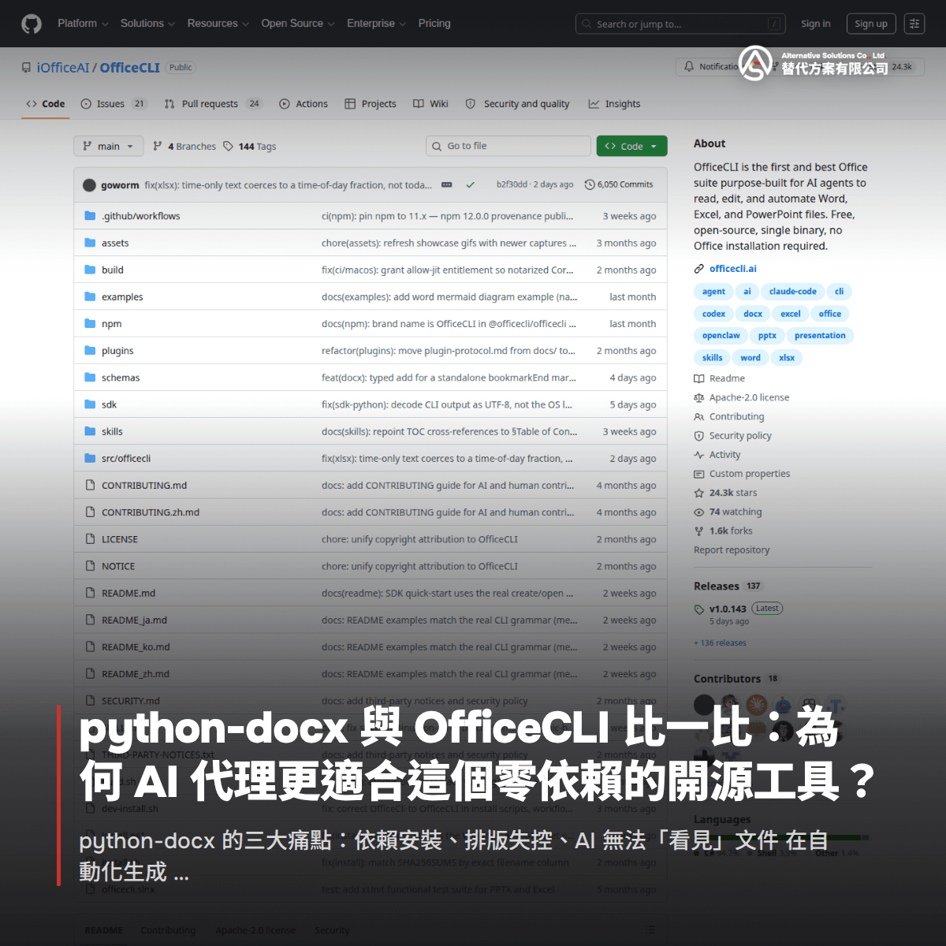The height and width of the screenshot is (946, 946).
Task: Click the Sign up button
Action: [x=871, y=24]
